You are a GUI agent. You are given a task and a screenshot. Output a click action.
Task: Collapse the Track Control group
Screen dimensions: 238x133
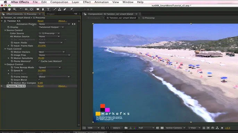pyautogui.click(x=5, y=49)
